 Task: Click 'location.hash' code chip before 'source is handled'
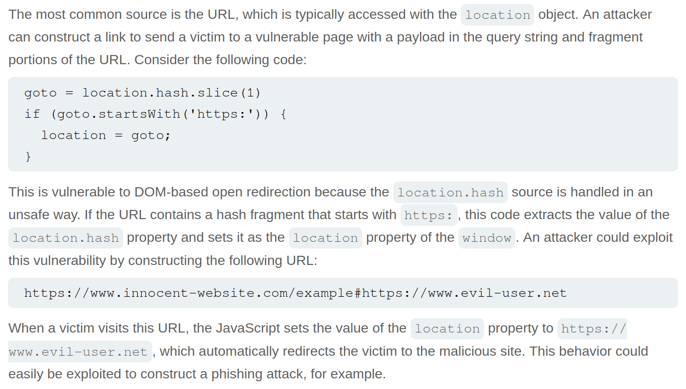(x=450, y=193)
